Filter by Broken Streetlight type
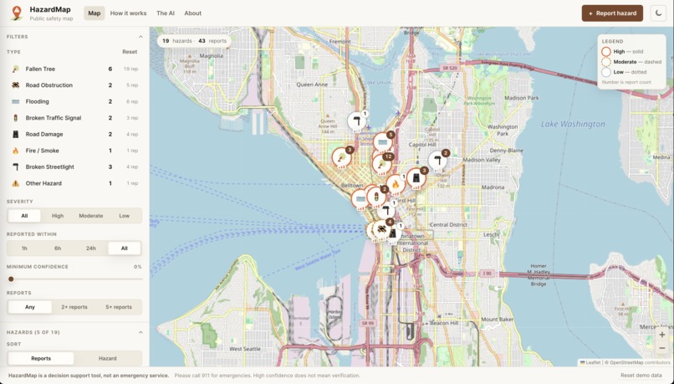 [x=74, y=166]
